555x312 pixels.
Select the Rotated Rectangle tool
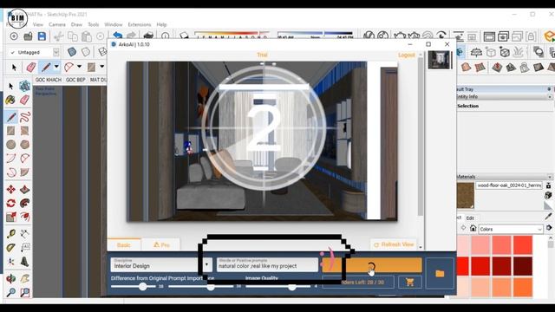24,131
